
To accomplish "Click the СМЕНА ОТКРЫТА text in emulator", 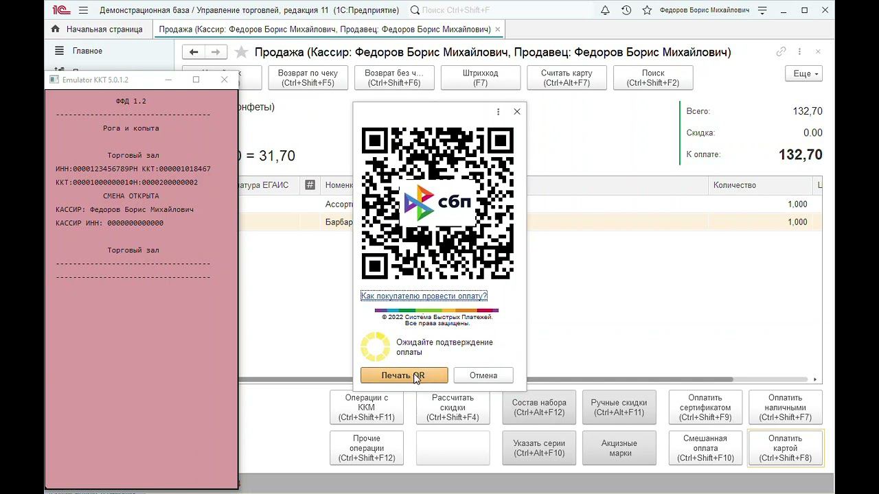I will click(x=131, y=196).
